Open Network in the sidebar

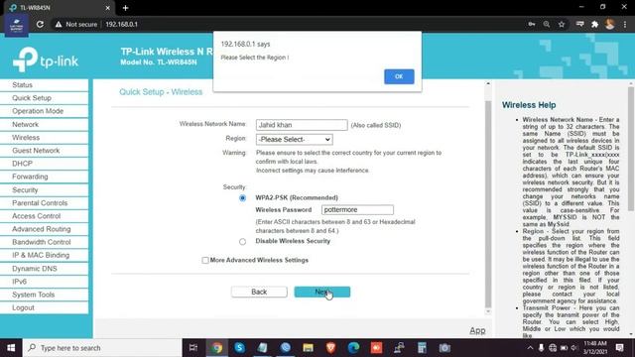44,124
